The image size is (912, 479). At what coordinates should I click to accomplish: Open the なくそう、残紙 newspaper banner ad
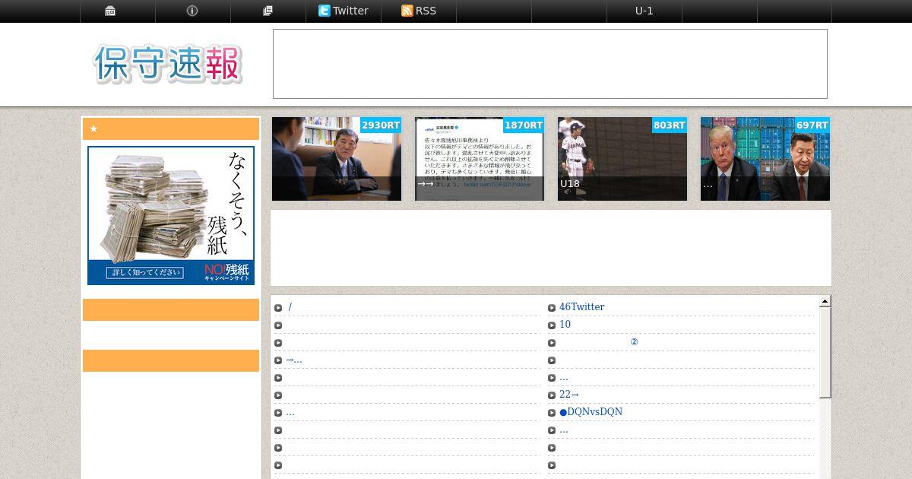click(x=171, y=215)
